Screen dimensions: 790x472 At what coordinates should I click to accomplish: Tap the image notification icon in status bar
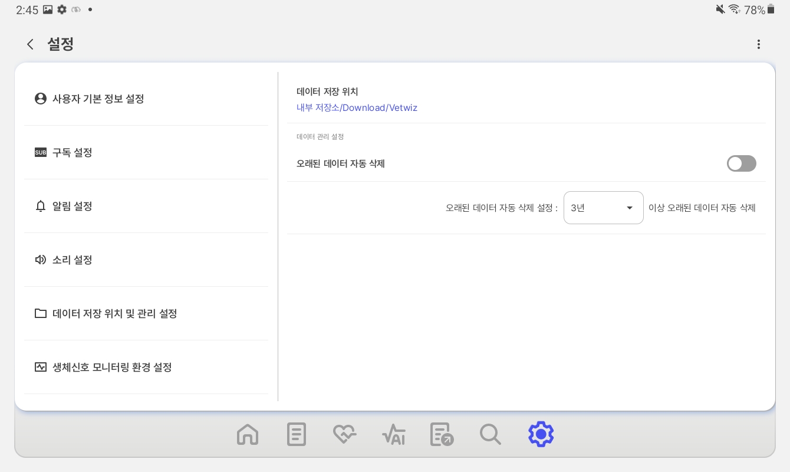(48, 9)
